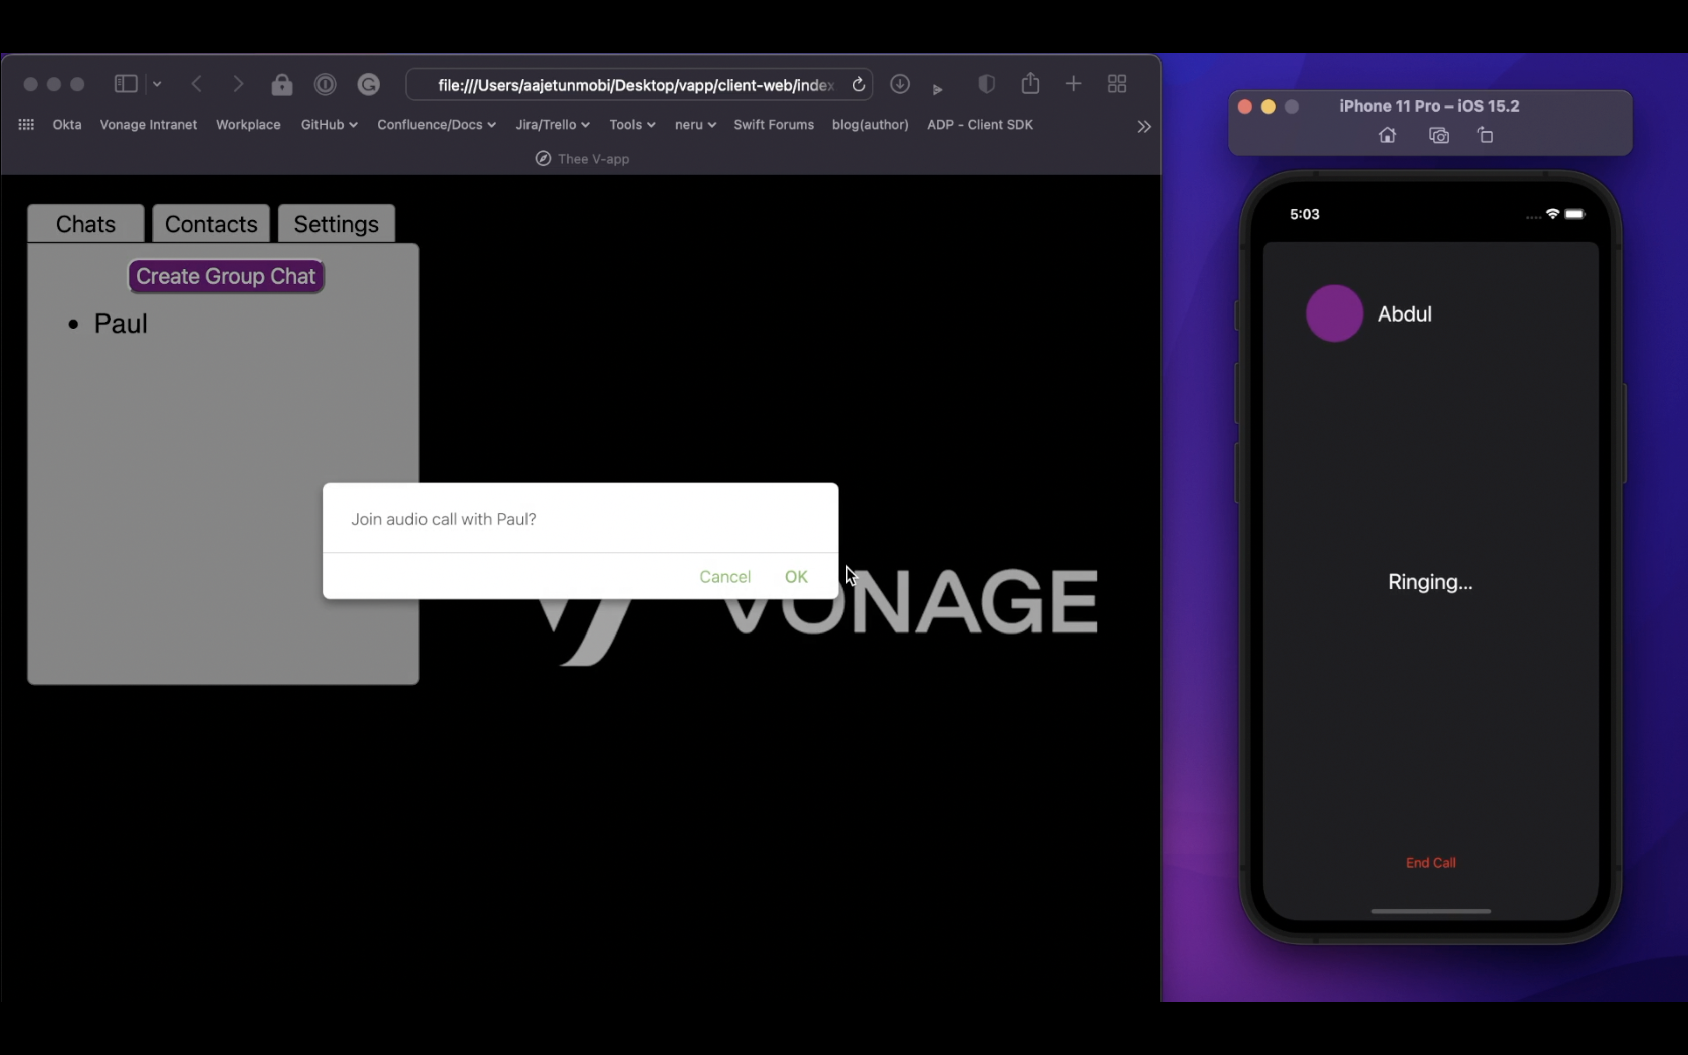Screen dimensions: 1688x1055
Task: Tap the Ringing... status text
Action: [1430, 582]
